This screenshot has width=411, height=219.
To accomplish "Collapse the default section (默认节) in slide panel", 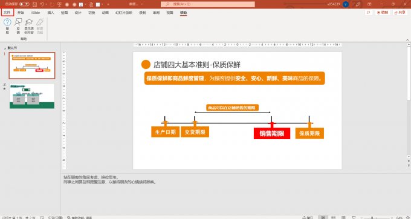I will tap(5, 48).
